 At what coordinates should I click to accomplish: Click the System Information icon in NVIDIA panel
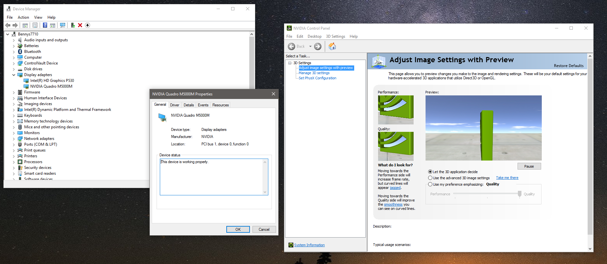pos(291,245)
